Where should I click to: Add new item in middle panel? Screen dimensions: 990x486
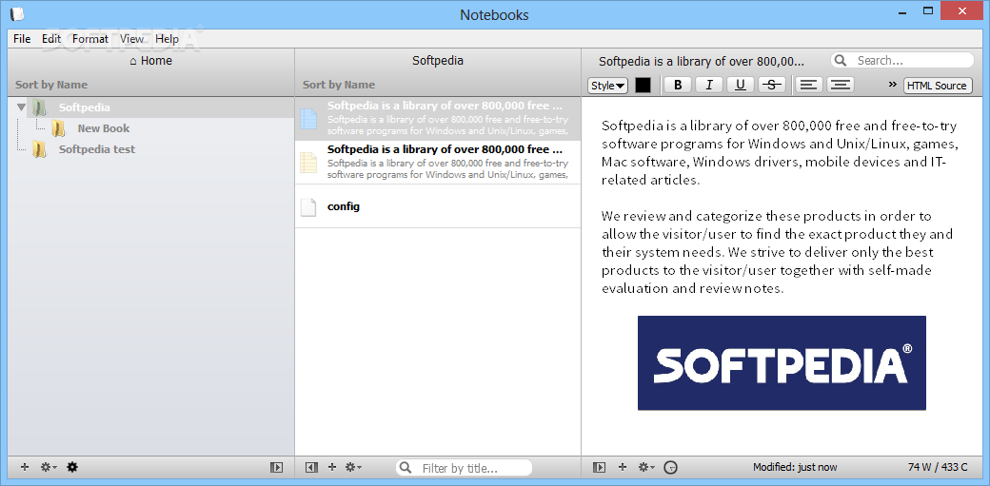[x=332, y=467]
